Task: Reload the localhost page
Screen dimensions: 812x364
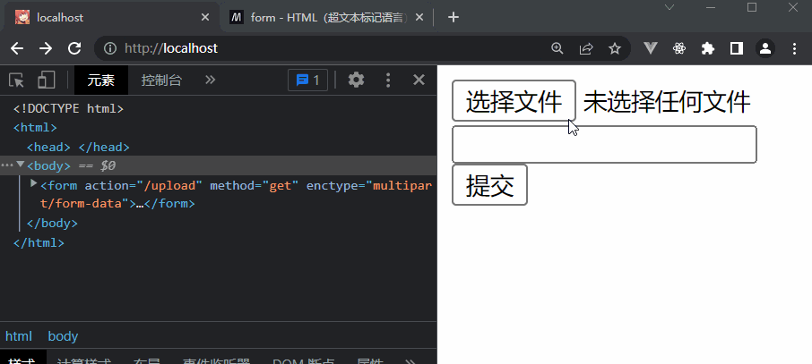Action: 74,48
